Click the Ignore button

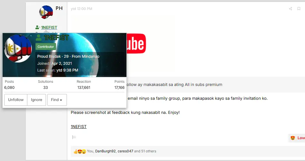coord(37,100)
